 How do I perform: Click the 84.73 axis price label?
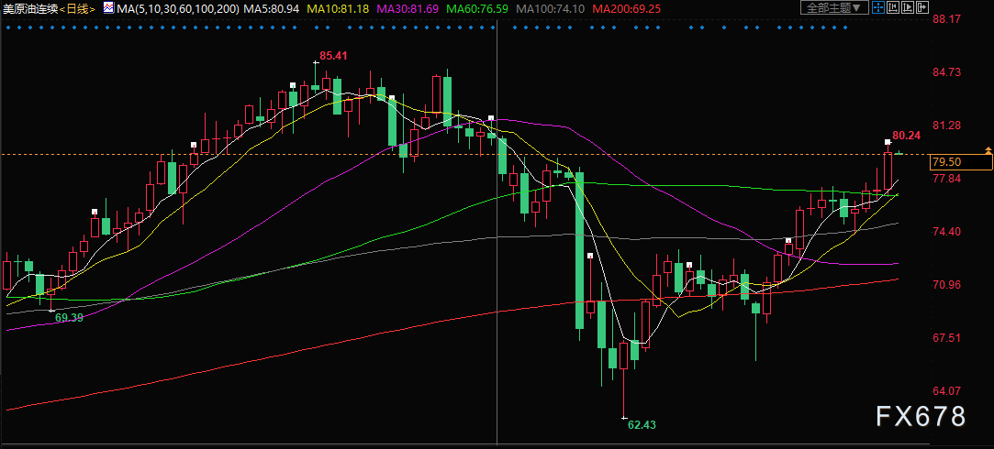[947, 72]
